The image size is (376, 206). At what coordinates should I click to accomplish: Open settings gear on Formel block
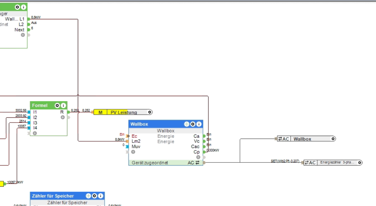(57, 105)
